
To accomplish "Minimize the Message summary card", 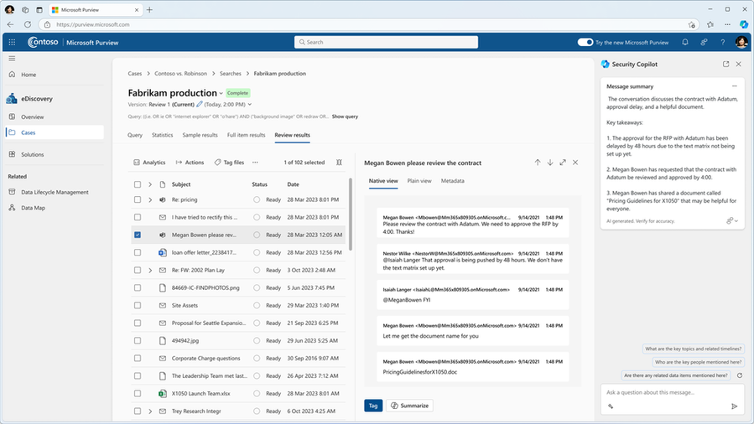I will click(734, 86).
